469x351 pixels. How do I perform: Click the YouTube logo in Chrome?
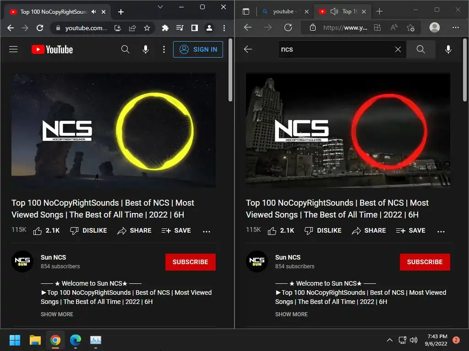(52, 49)
